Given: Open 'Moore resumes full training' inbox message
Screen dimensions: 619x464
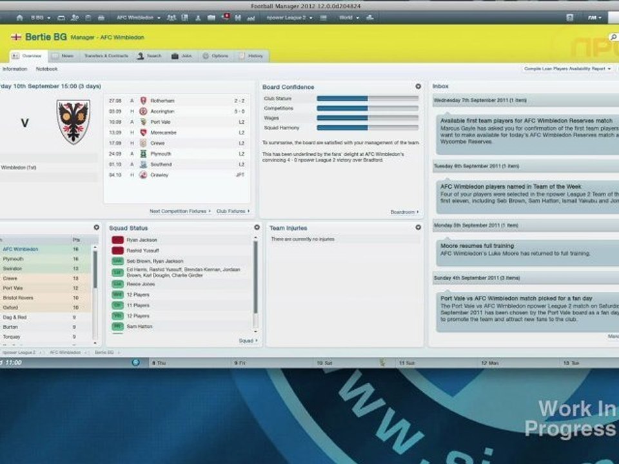Looking at the screenshot, I should (x=527, y=252).
